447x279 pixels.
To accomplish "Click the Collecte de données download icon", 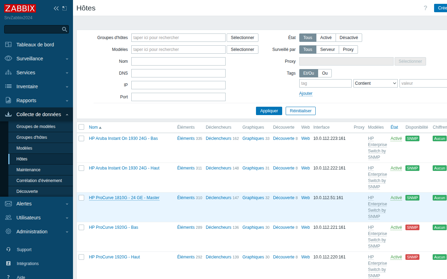I will (8, 114).
